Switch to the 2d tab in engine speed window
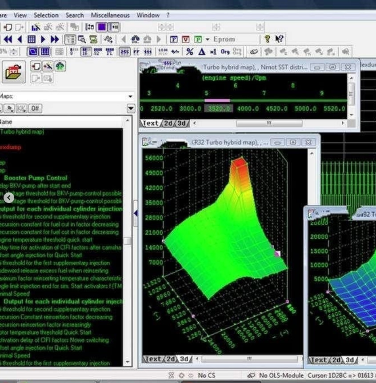The image size is (376, 383). (x=168, y=123)
